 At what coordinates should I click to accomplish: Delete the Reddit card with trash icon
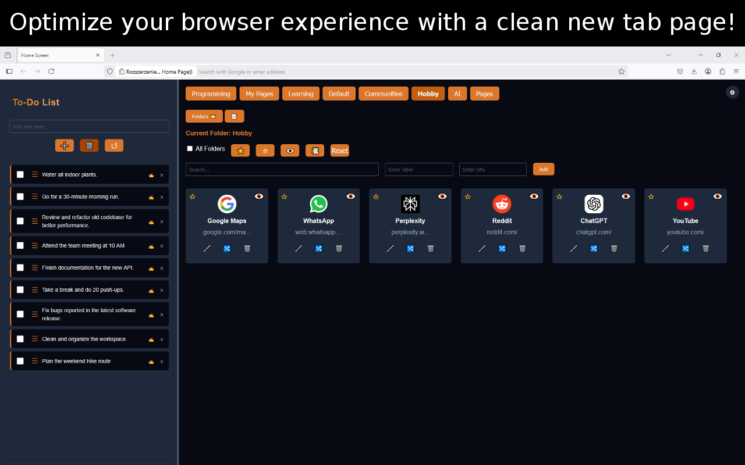coord(522,248)
